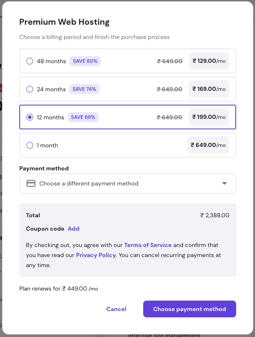Click the dropdown chevron to choose payment method
The height and width of the screenshot is (337, 255).
point(224,183)
